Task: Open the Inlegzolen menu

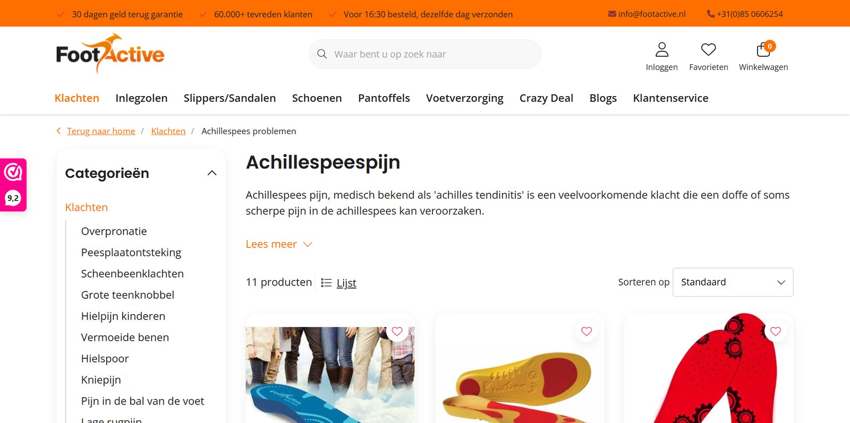Action: click(141, 98)
